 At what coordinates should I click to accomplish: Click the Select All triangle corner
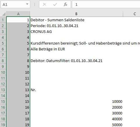tap(3, 14)
